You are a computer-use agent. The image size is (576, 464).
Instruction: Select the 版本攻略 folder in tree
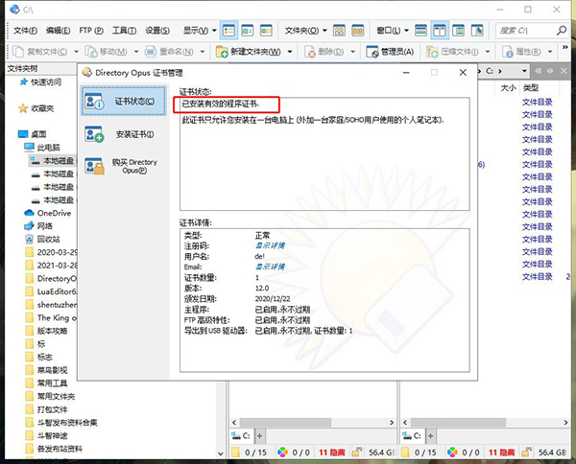52,331
